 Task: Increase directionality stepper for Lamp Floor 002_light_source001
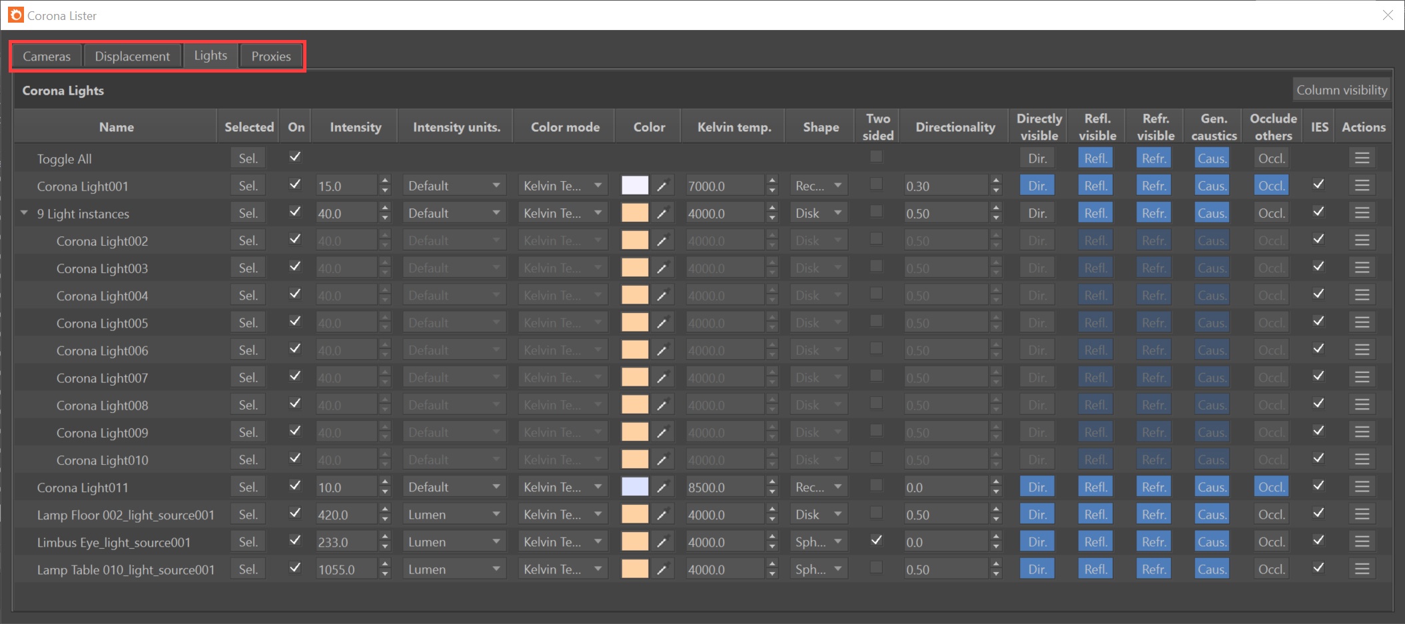coord(995,509)
